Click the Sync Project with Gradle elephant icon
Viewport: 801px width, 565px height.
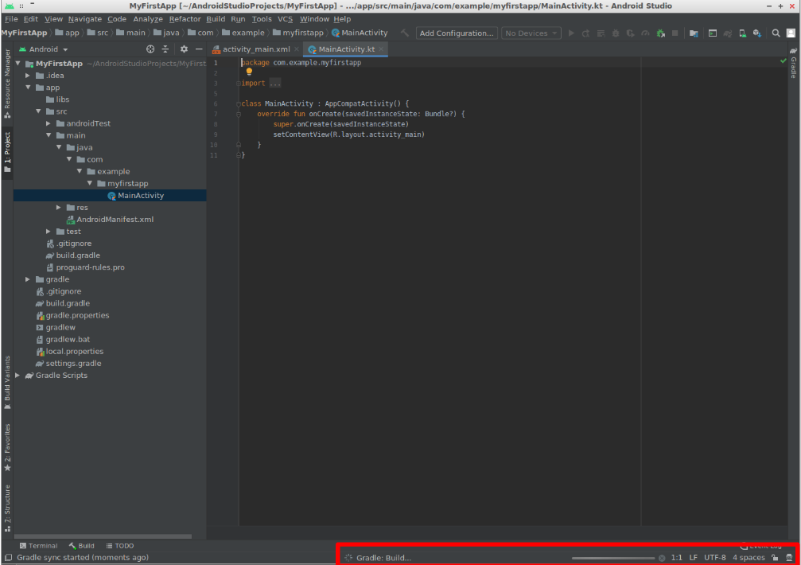(x=728, y=33)
